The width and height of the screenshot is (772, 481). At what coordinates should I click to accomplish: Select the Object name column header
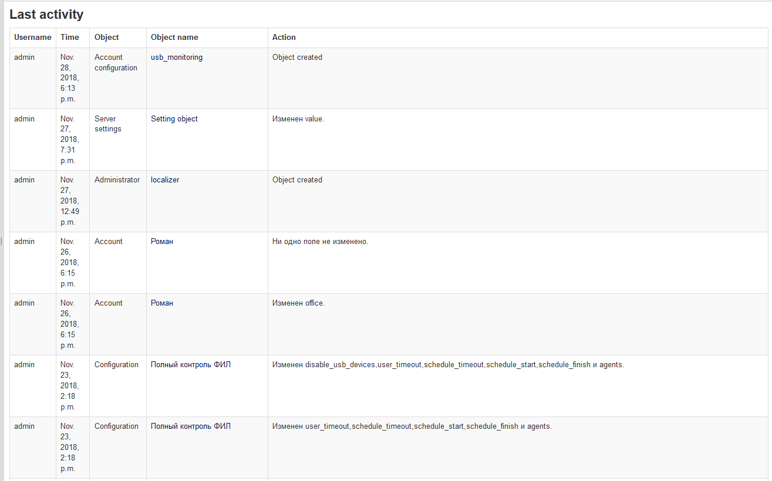(174, 38)
